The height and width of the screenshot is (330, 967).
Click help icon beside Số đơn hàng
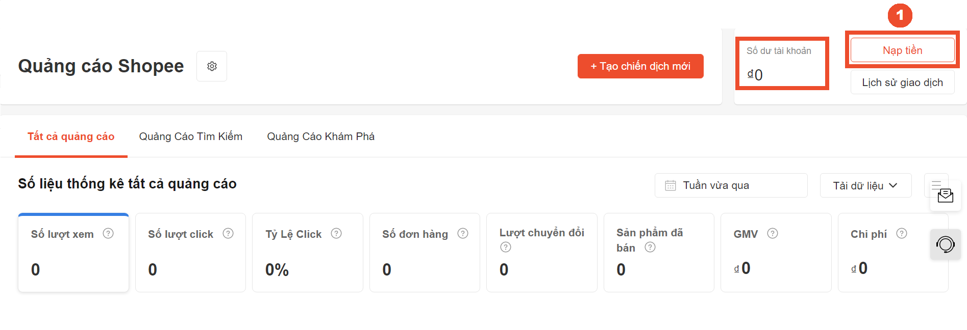(463, 233)
